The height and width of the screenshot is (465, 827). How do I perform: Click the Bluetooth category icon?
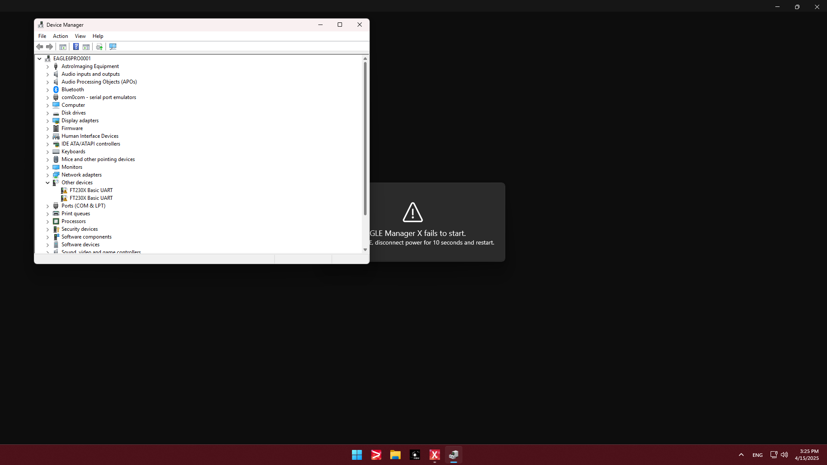pyautogui.click(x=56, y=90)
